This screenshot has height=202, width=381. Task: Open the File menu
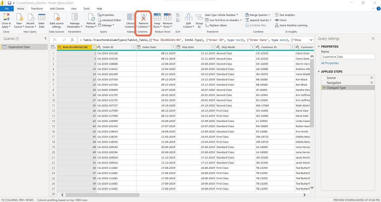click(x=7, y=9)
